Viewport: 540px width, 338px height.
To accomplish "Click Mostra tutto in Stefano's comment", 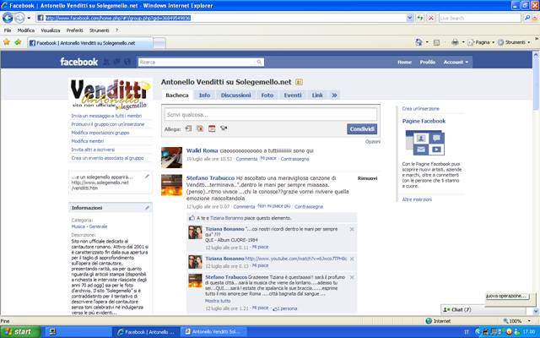I will pos(218,301).
